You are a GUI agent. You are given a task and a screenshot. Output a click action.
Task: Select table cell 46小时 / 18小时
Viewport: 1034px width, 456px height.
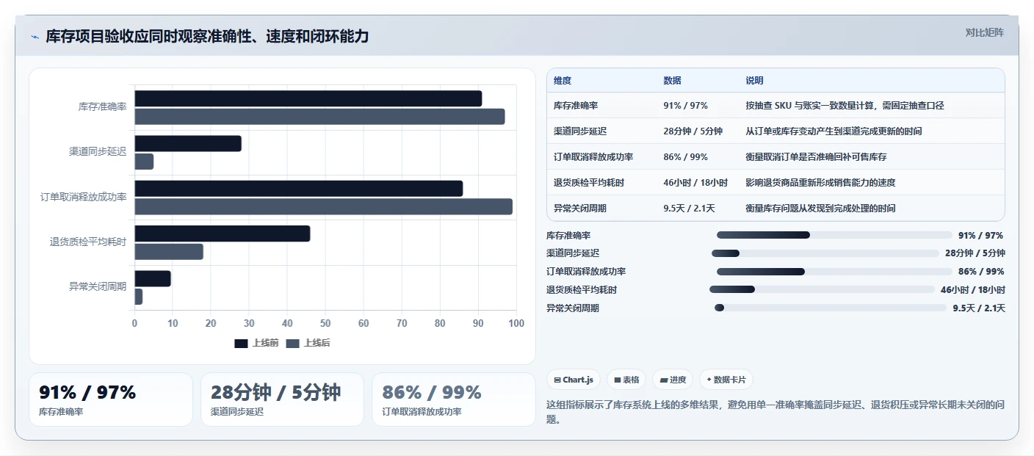(x=695, y=183)
